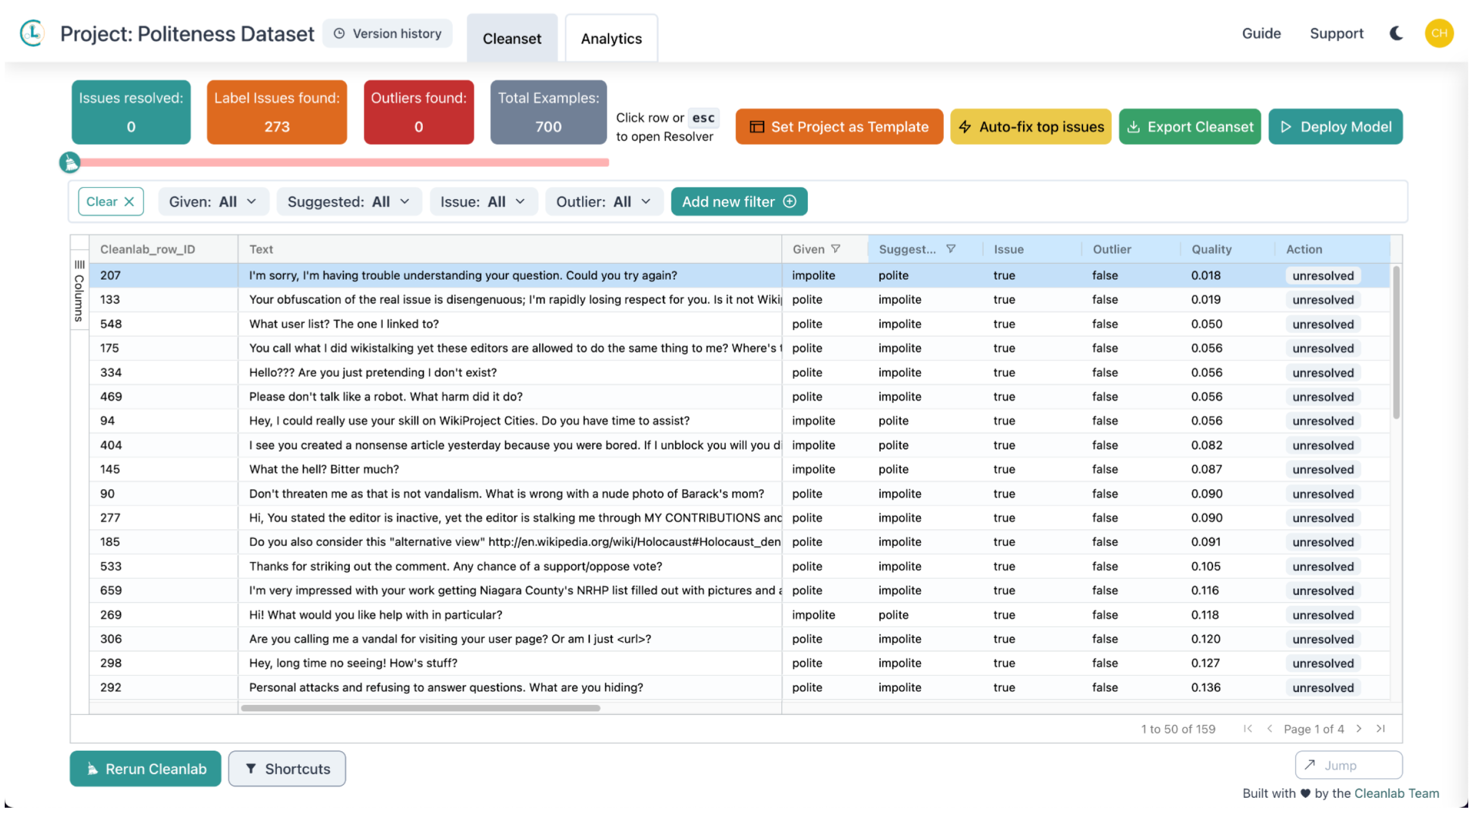
Task: Click the broom progress slider handle
Action: 70,162
